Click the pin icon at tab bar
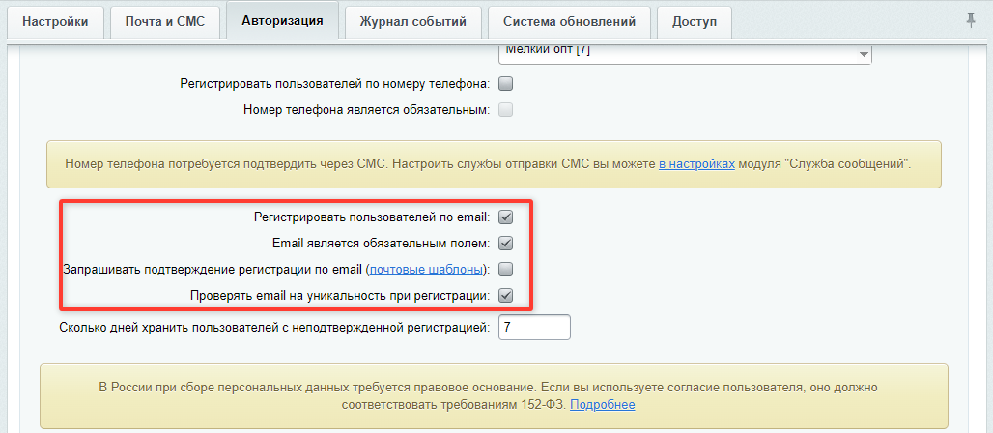 coord(970,21)
